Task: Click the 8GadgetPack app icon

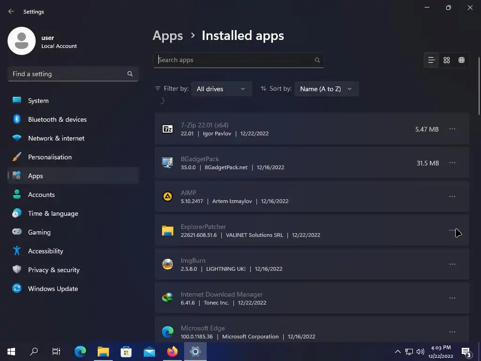Action: tap(168, 163)
